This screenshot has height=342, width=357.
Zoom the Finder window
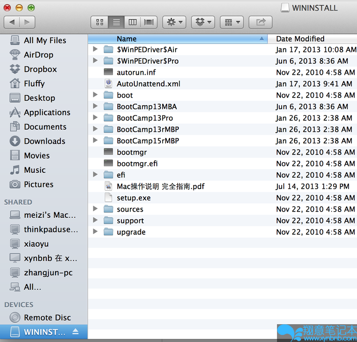tap(31, 8)
